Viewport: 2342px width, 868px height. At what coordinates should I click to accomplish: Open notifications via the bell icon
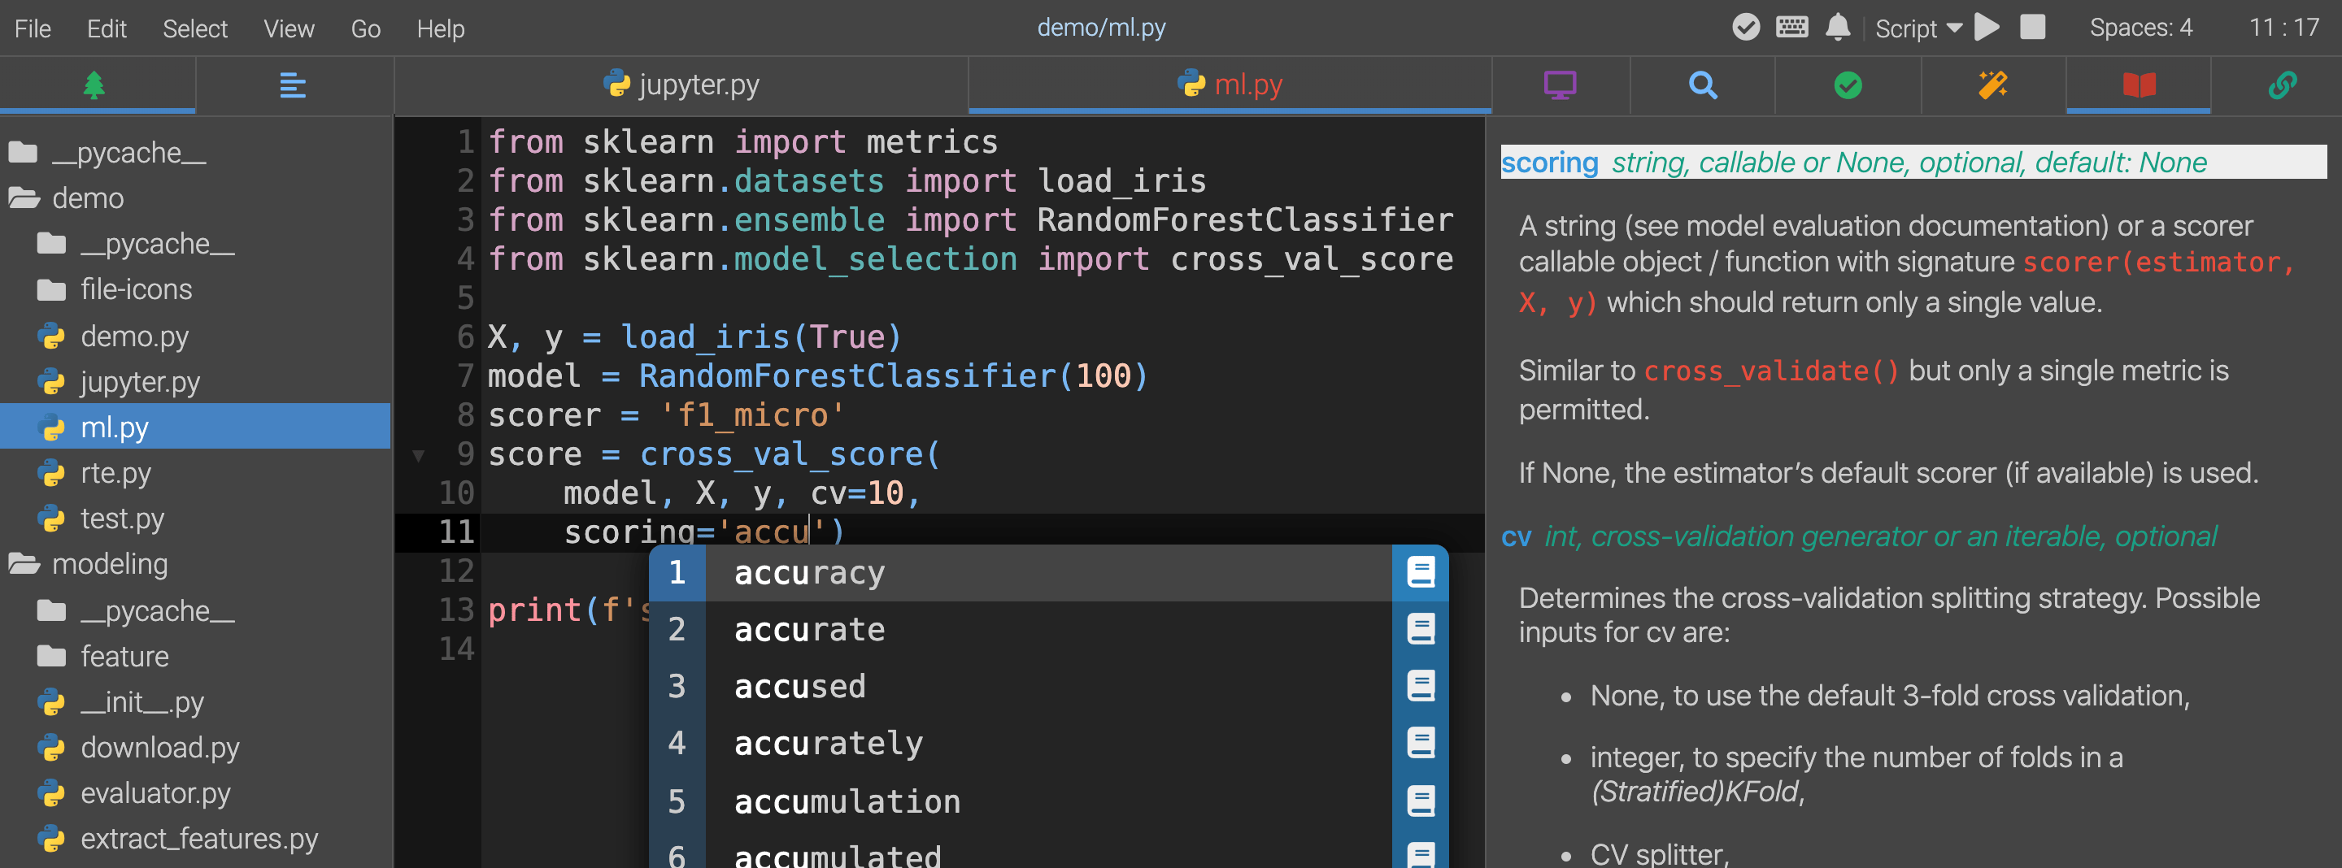click(x=1839, y=28)
